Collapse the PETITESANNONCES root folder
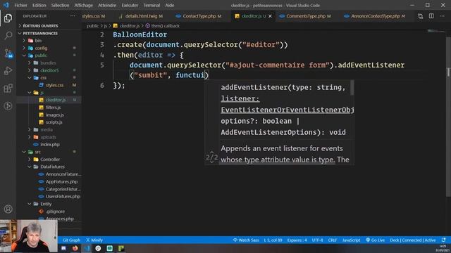This screenshot has height=253, width=451. click(x=40, y=33)
